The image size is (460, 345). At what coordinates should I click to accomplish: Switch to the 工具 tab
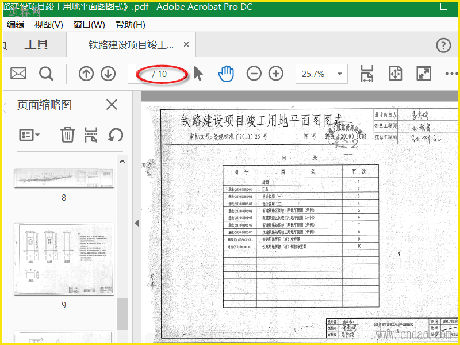36,45
